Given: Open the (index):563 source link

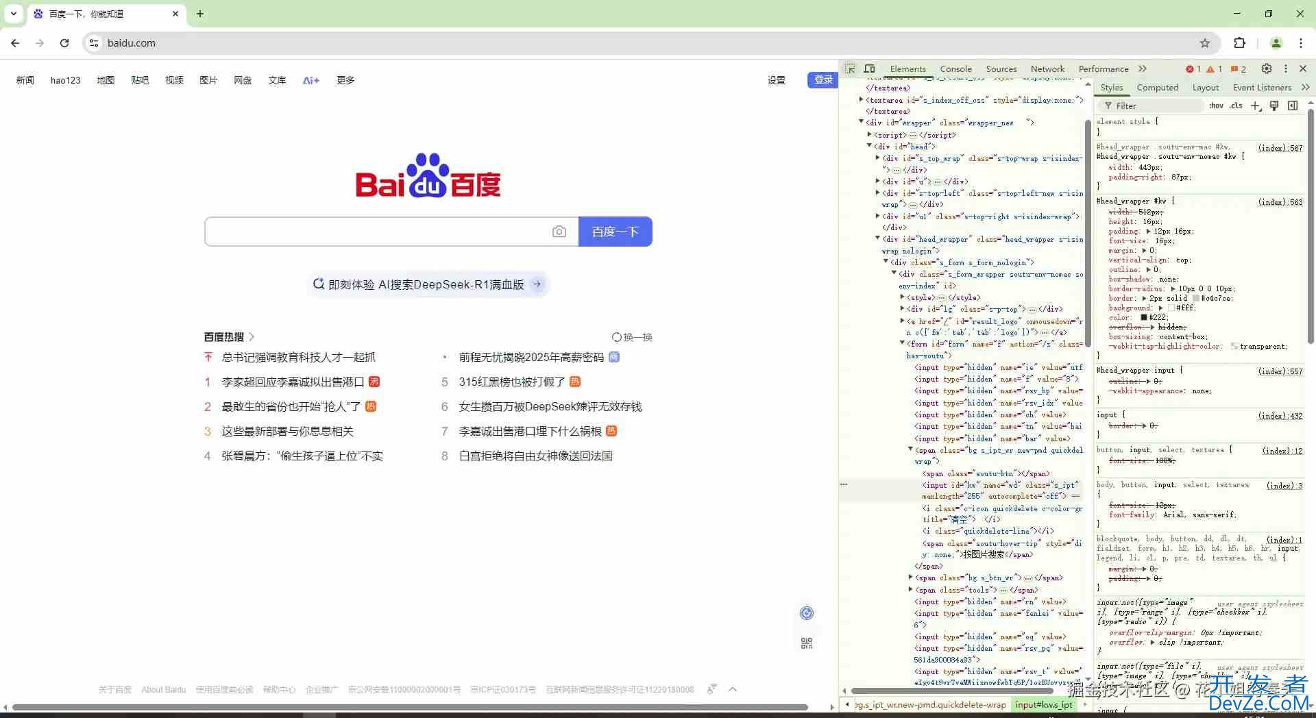Looking at the screenshot, I should (1280, 201).
